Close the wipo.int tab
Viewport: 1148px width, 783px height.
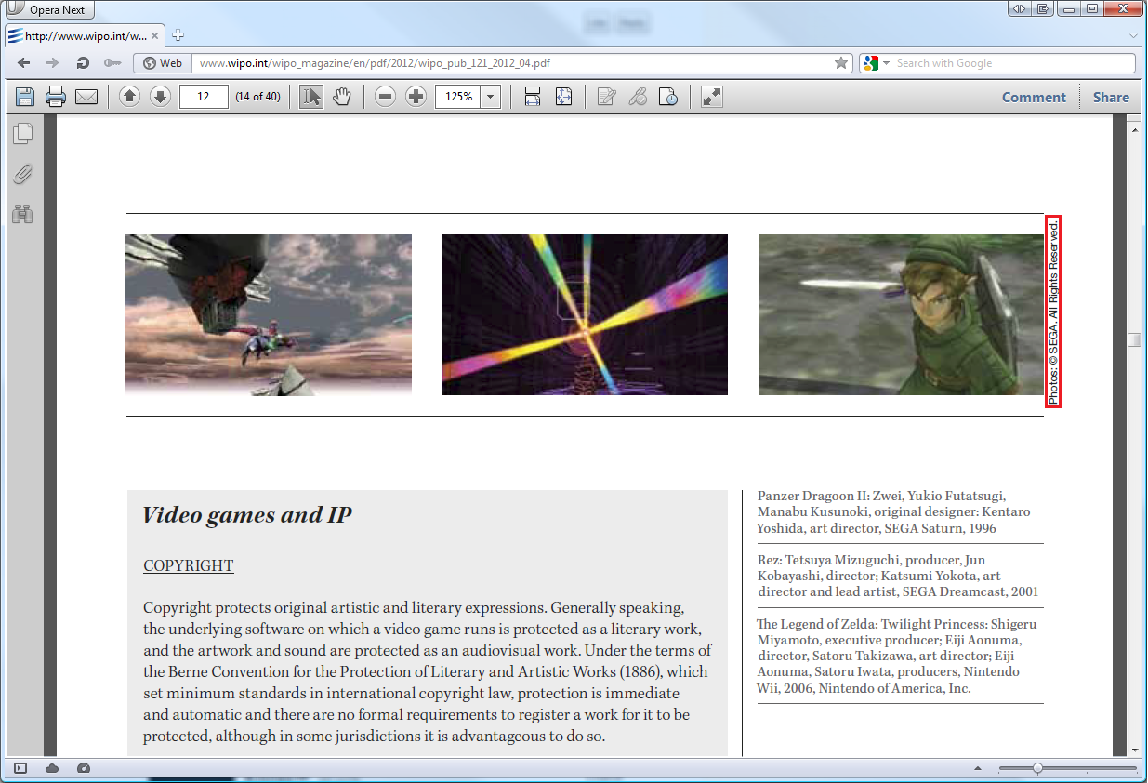pos(155,36)
